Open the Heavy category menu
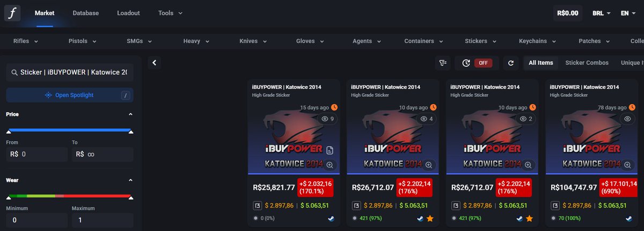Image resolution: width=644 pixels, height=231 pixels. pos(196,41)
